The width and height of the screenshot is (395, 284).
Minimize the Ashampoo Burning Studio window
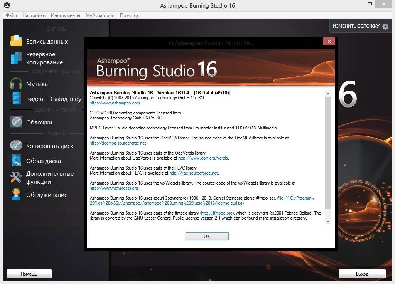point(360,5)
